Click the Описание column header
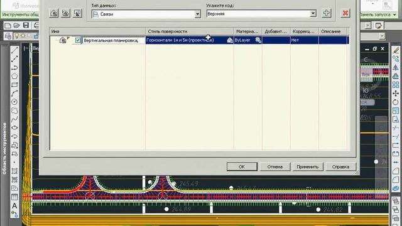The height and width of the screenshot is (226, 402). tap(333, 31)
